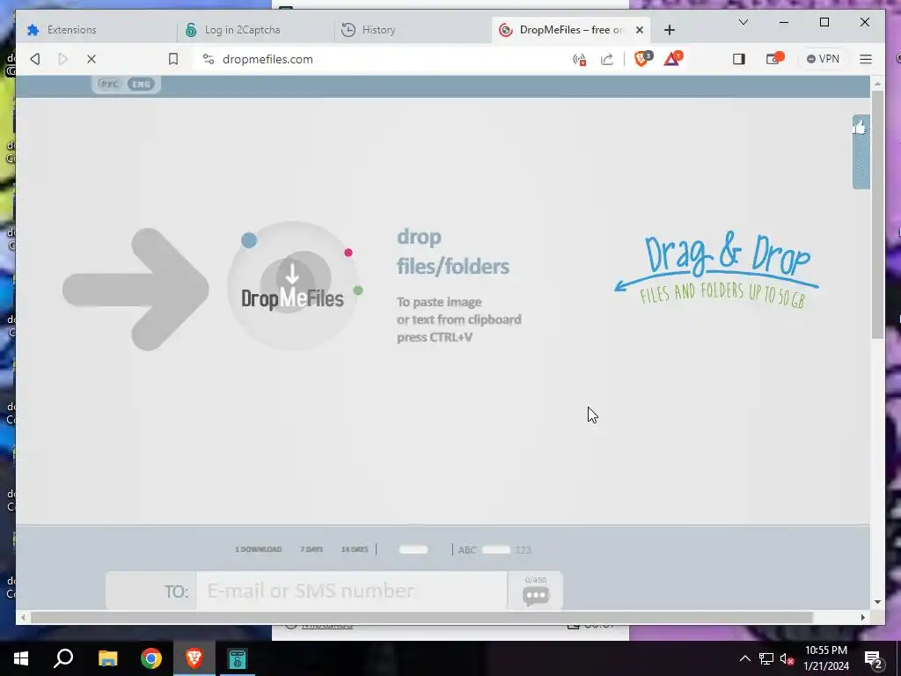The width and height of the screenshot is (901, 676).
Task: Open the VPN button
Action: click(823, 59)
